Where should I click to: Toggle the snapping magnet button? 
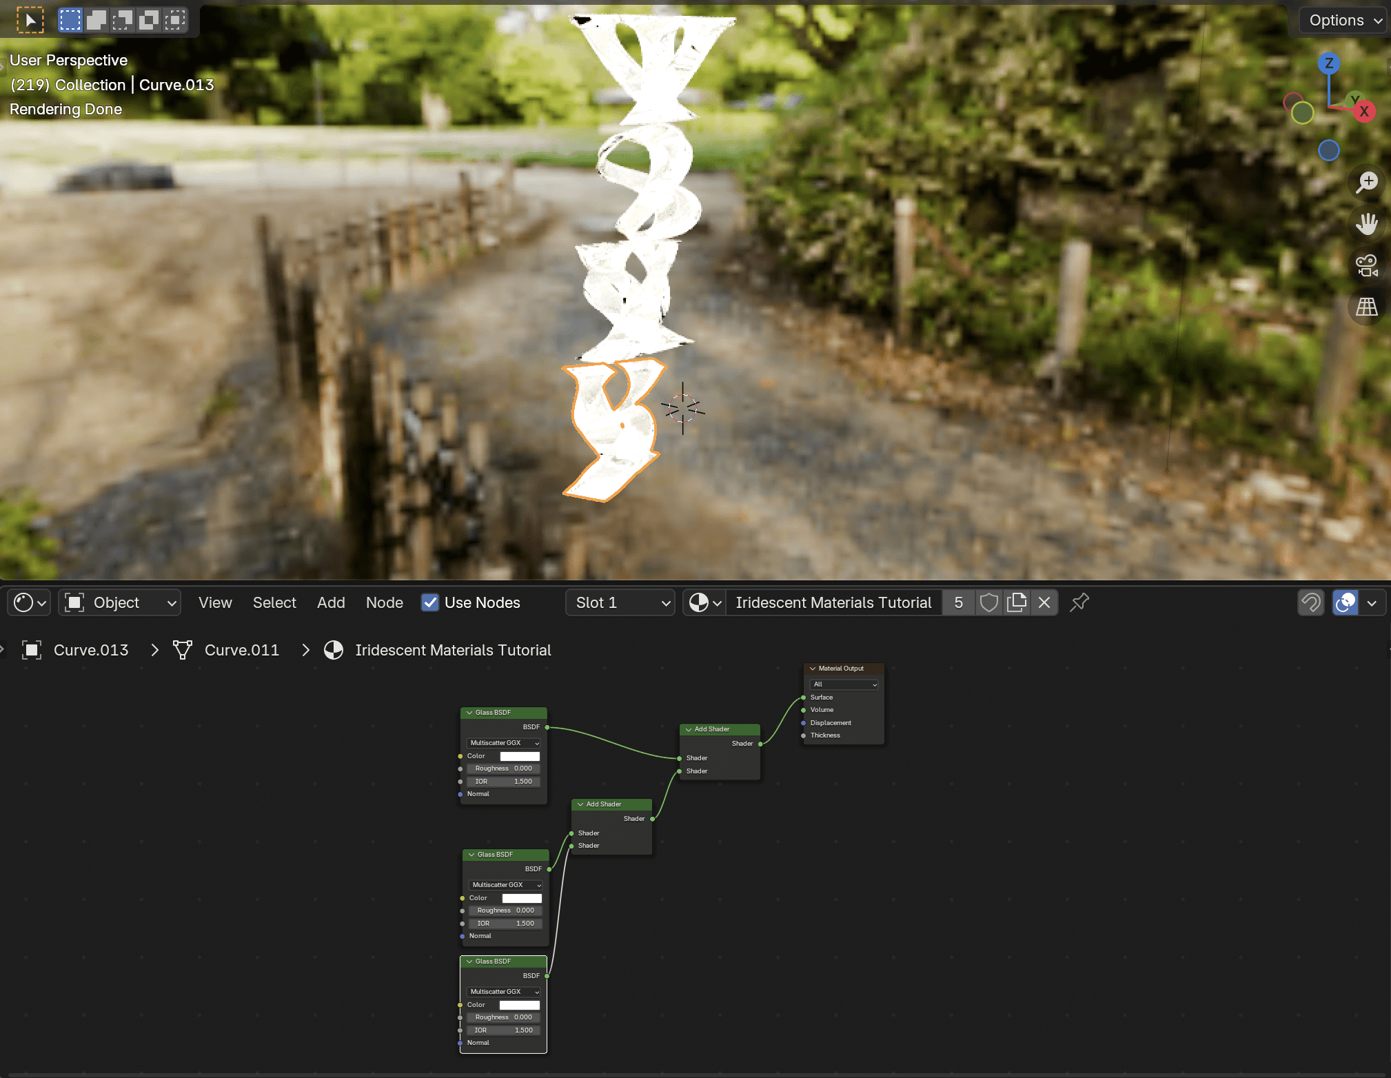(1311, 602)
